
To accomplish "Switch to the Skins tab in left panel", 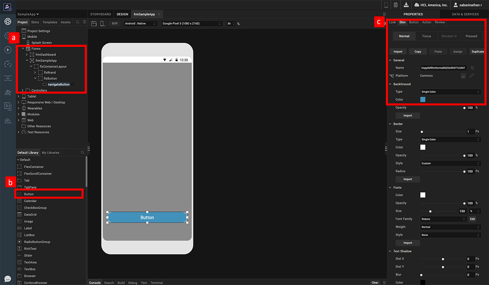I will click(35, 22).
